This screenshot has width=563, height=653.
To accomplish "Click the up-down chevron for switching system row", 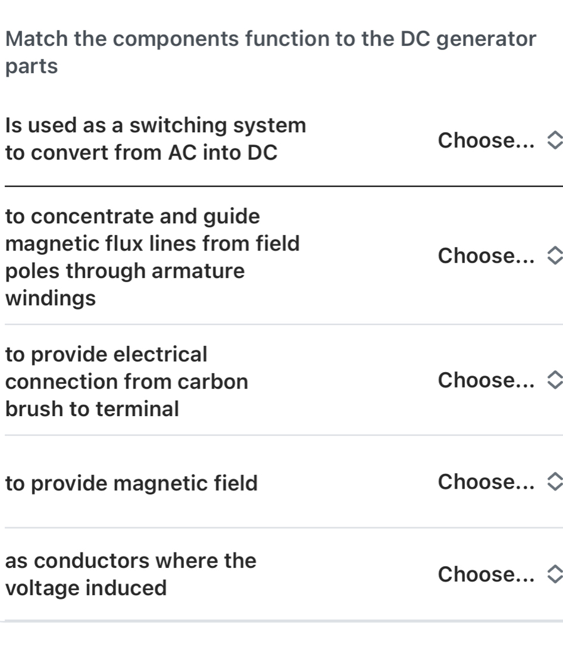I will click(555, 142).
